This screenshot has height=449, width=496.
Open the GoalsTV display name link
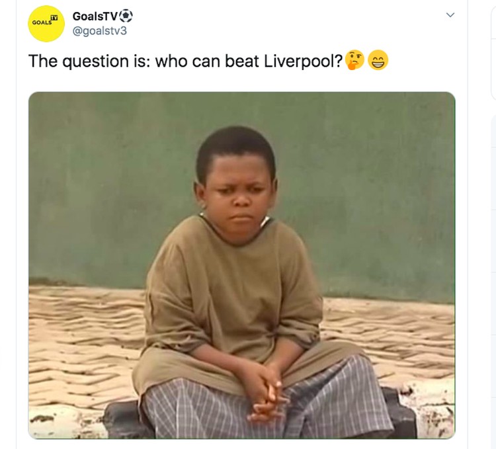pyautogui.click(x=95, y=16)
